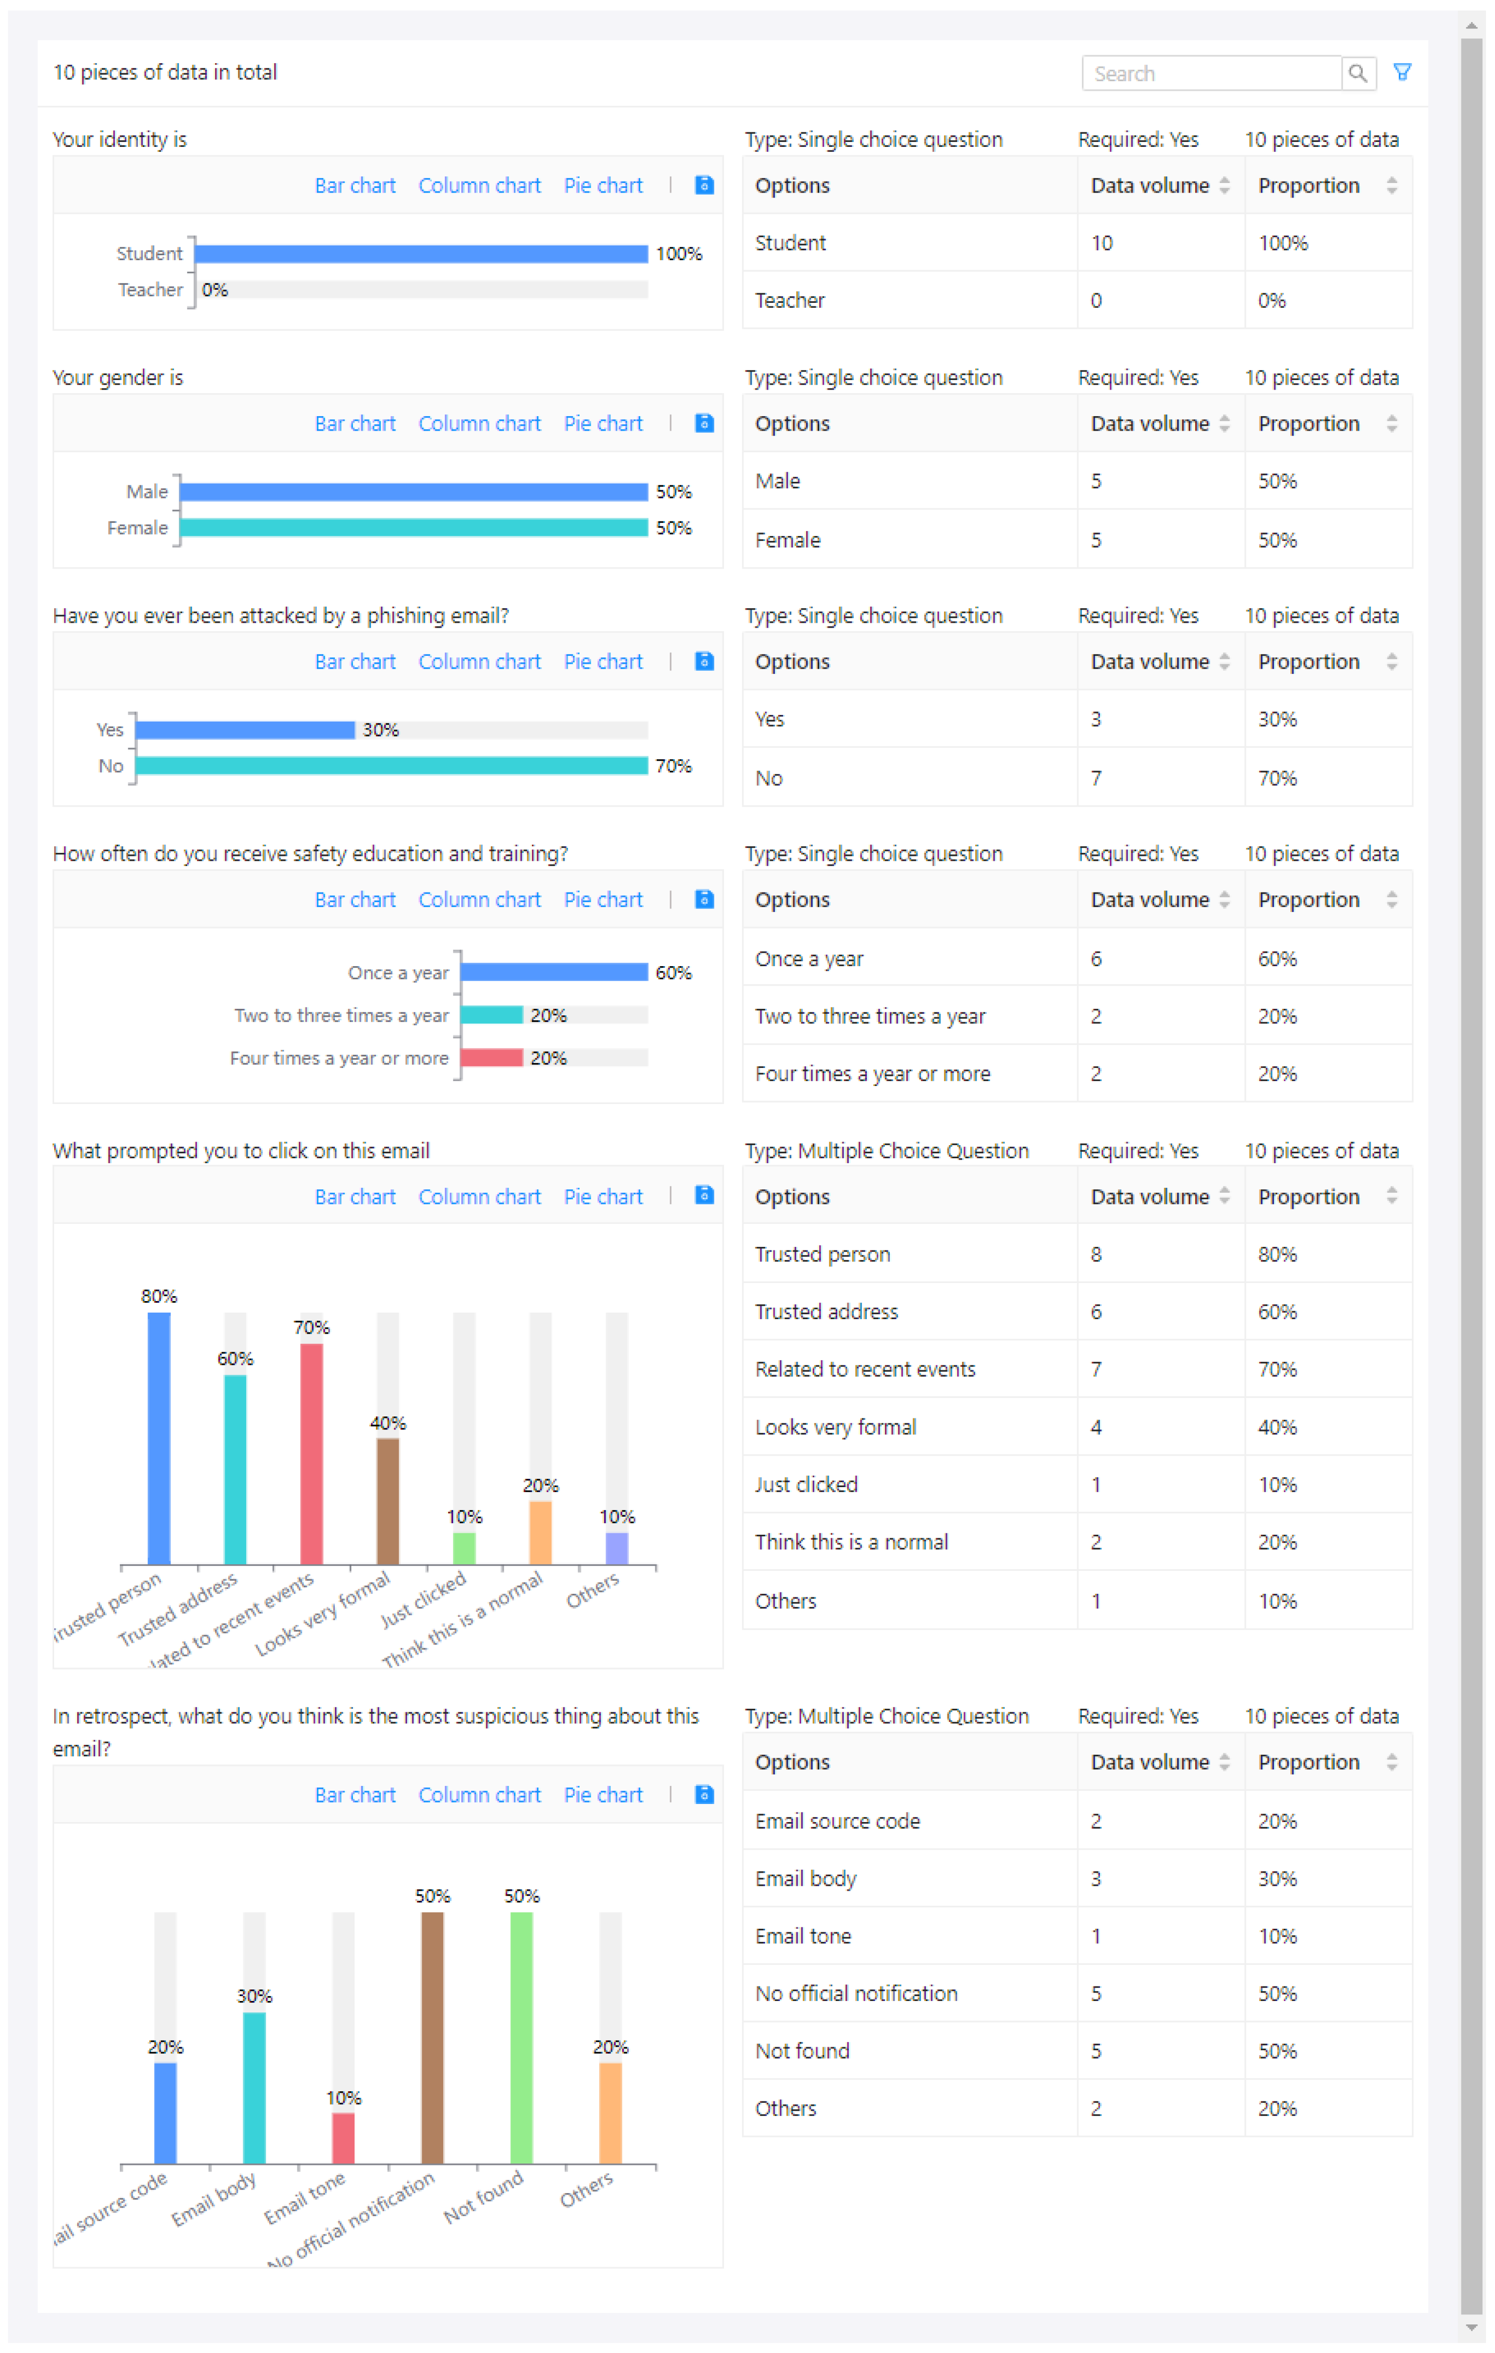This screenshot has width=1495, height=2353.
Task: Select Bar chart for 'What prompted you' question
Action: pyautogui.click(x=354, y=1196)
